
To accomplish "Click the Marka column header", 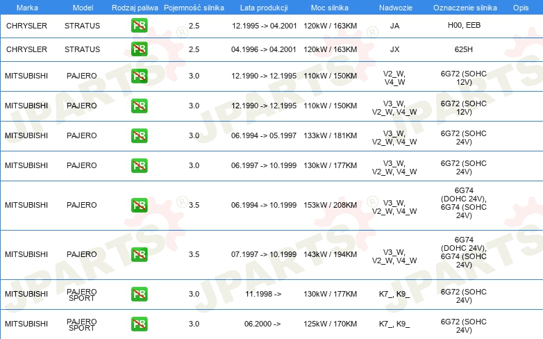I will point(27,8).
